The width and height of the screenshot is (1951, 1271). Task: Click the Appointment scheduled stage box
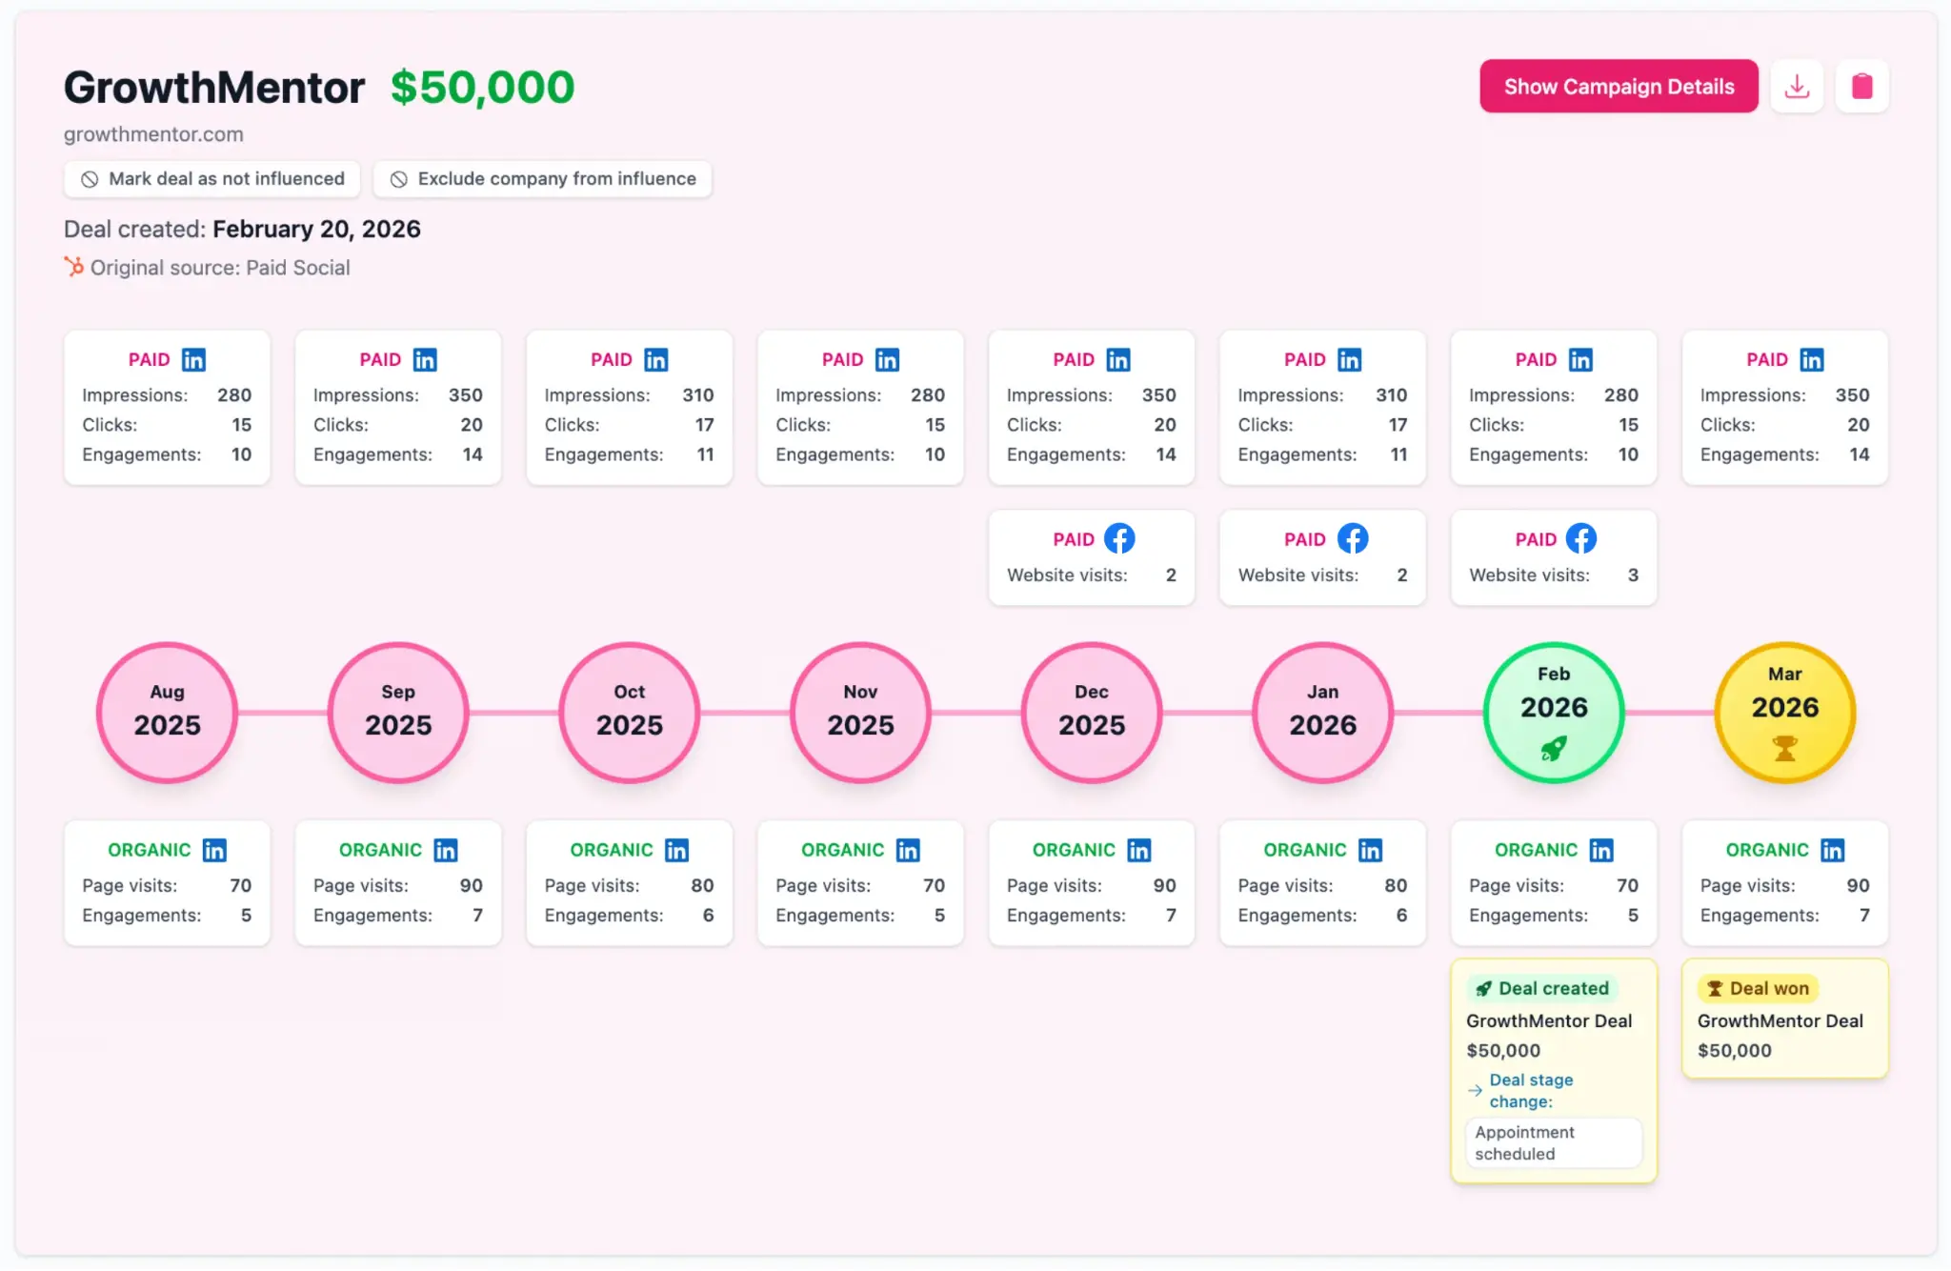[1554, 1142]
